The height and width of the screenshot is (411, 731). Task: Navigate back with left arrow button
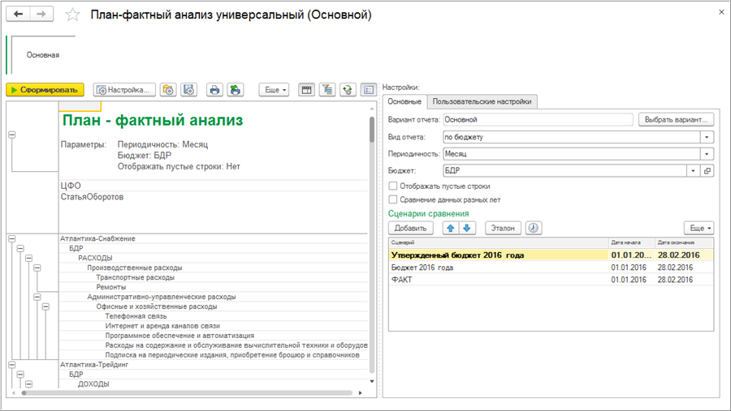point(19,15)
